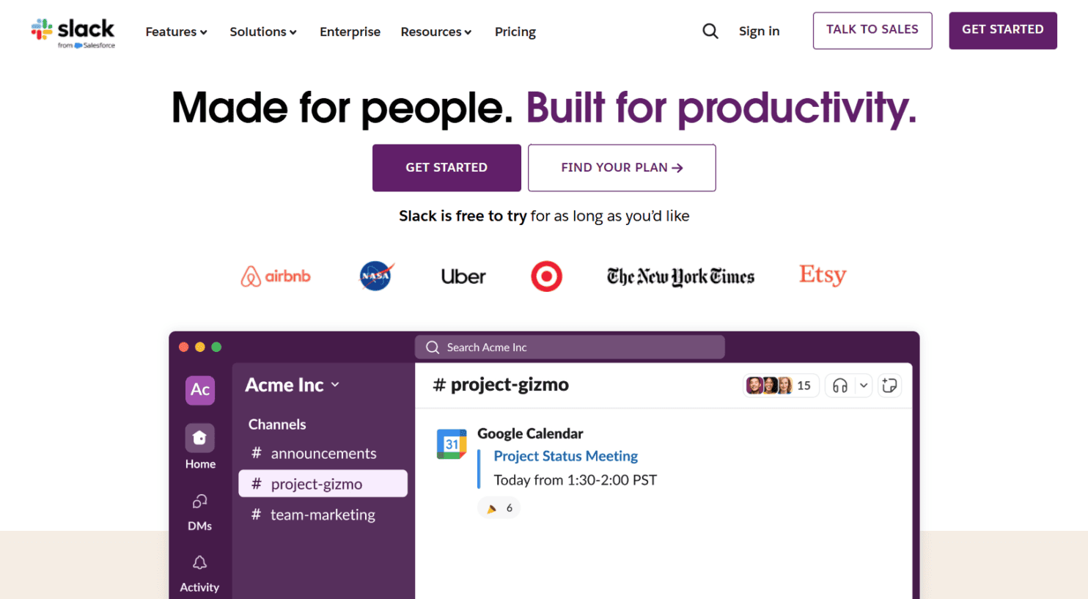Expand the Resources menu
The width and height of the screenshot is (1088, 599).
coord(436,32)
